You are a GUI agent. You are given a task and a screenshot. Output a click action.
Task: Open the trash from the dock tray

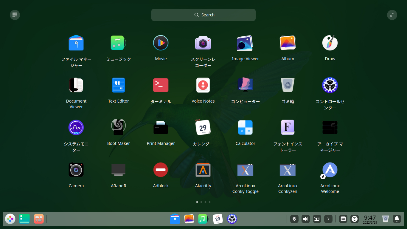[x=386, y=219]
